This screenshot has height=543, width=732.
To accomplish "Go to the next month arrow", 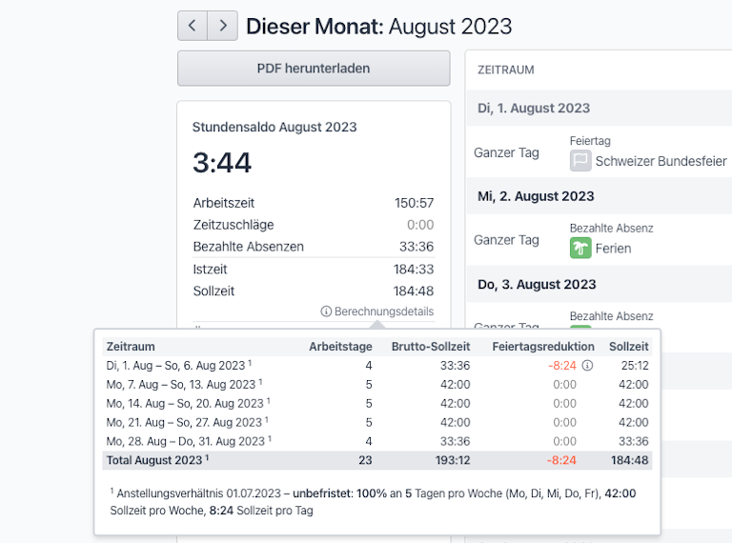I will [x=223, y=26].
